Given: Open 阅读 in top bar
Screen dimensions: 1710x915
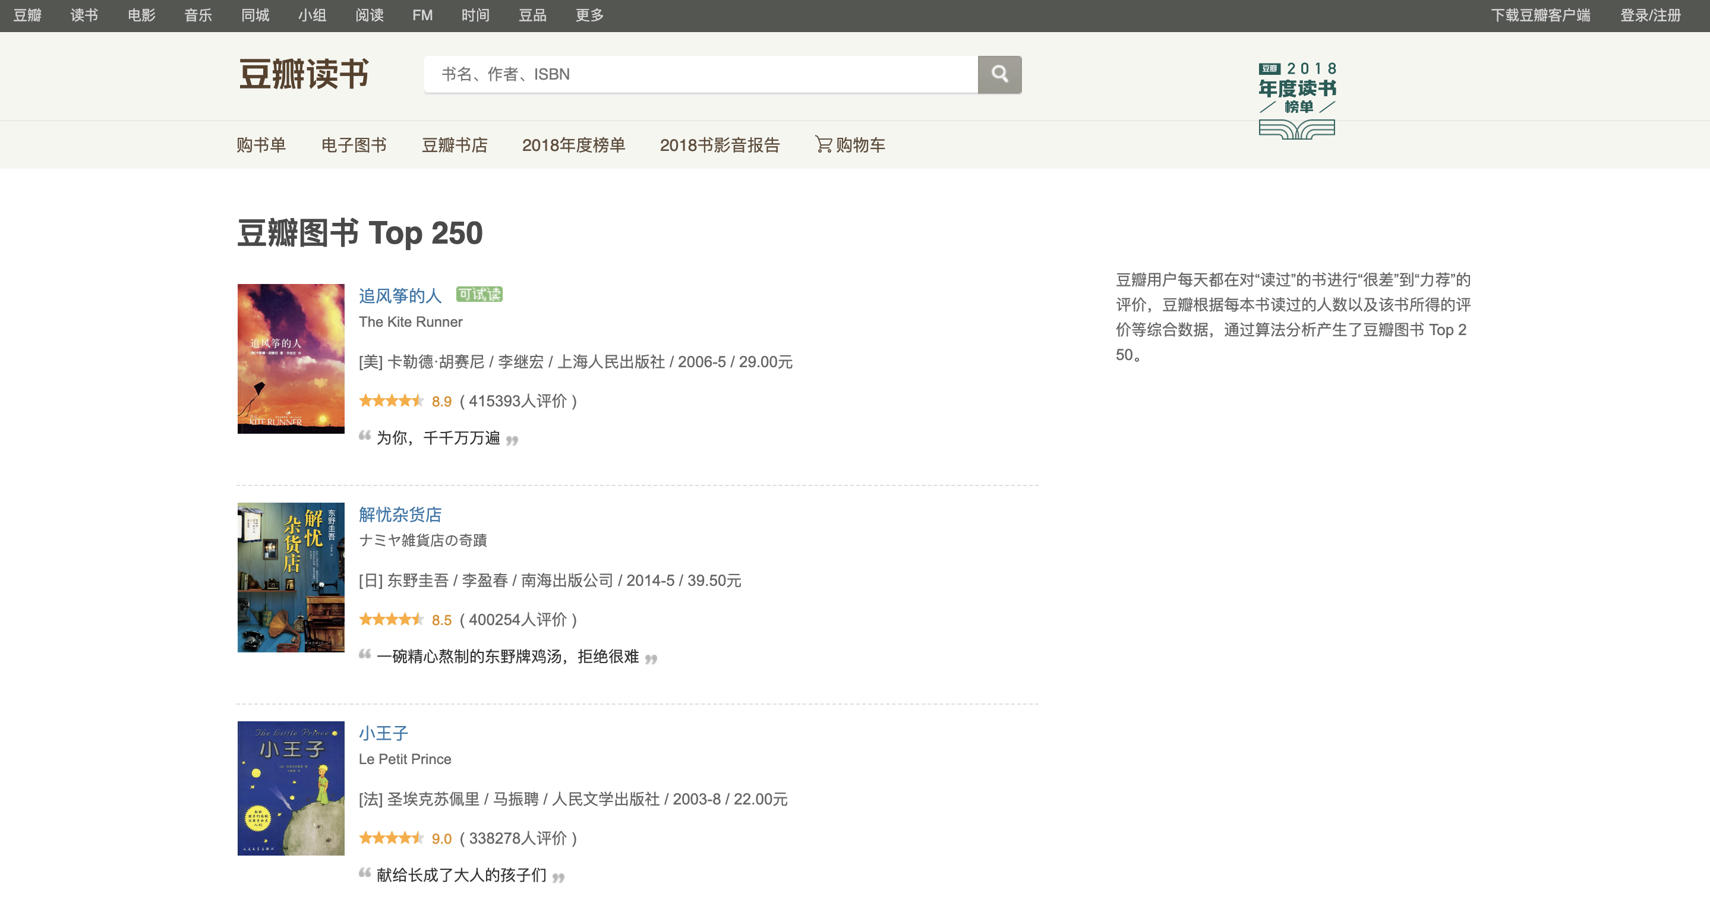Looking at the screenshot, I should pyautogui.click(x=369, y=15).
